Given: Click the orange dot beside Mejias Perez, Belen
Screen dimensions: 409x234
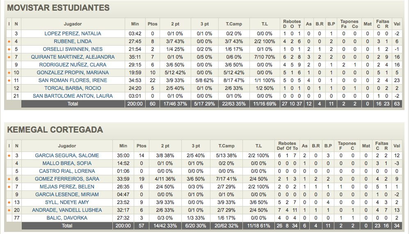Looking at the screenshot, I should coord(9,187).
